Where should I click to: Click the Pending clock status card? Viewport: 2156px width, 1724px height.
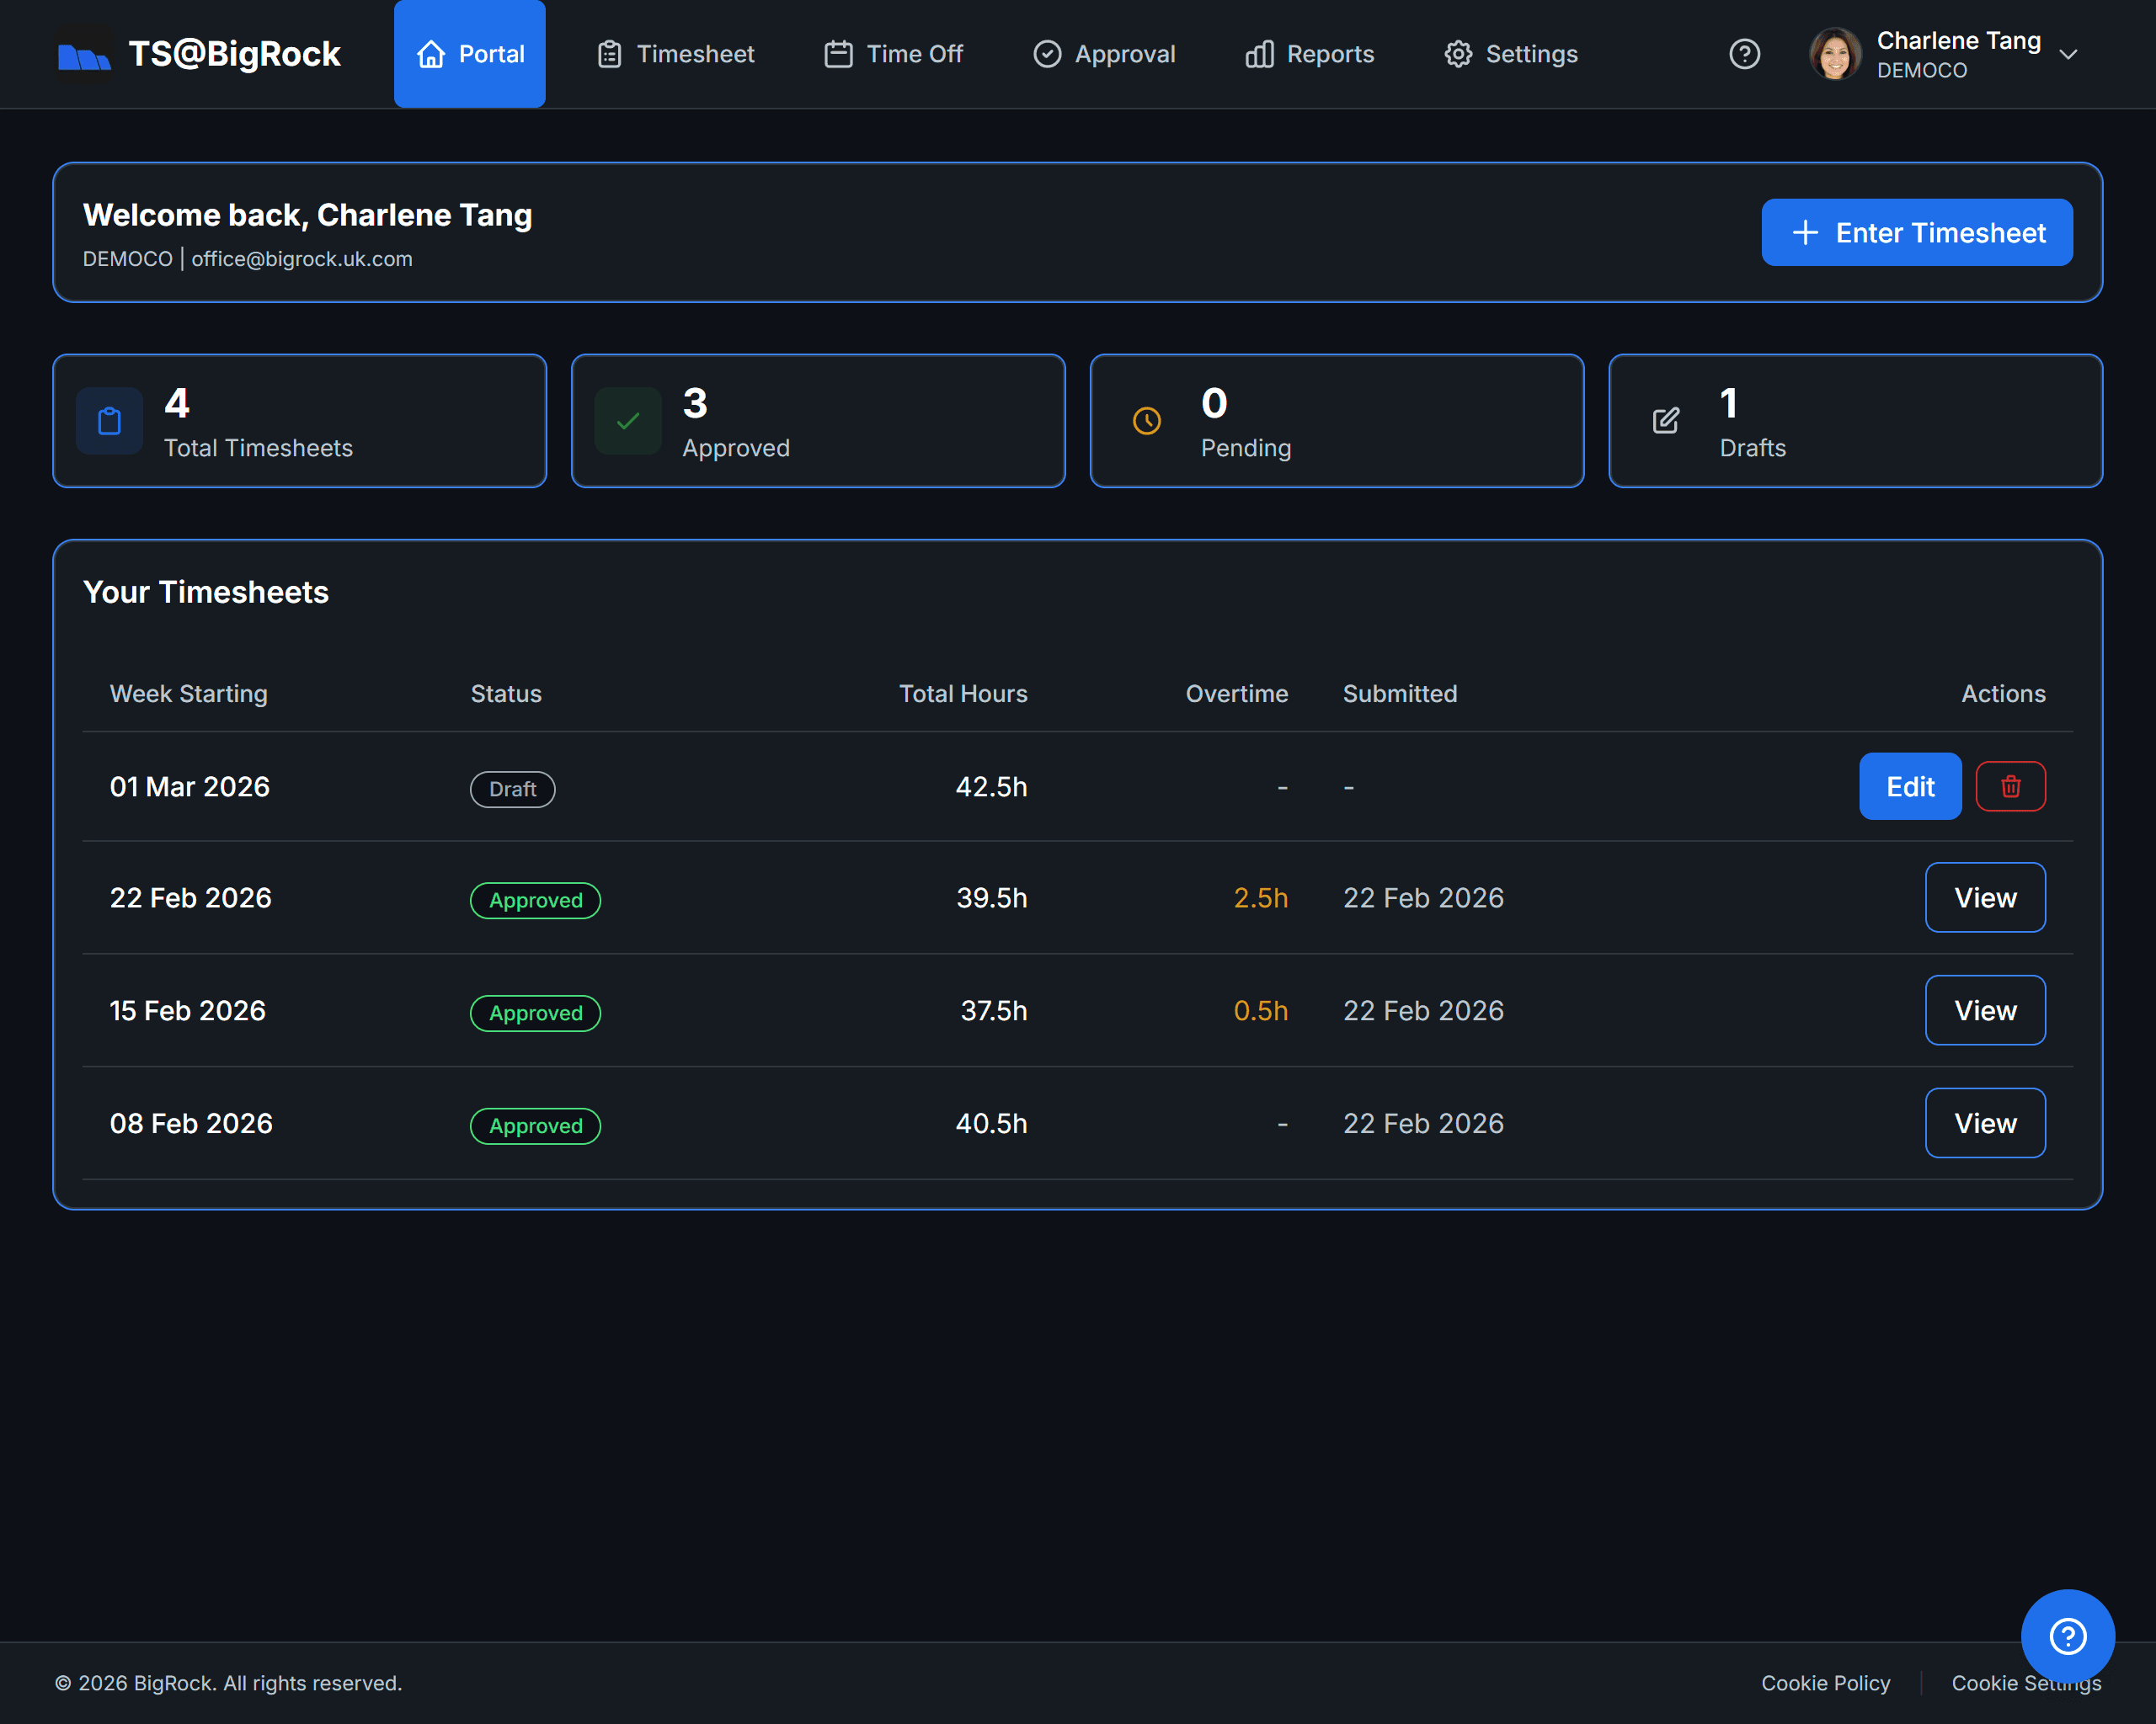(1336, 421)
